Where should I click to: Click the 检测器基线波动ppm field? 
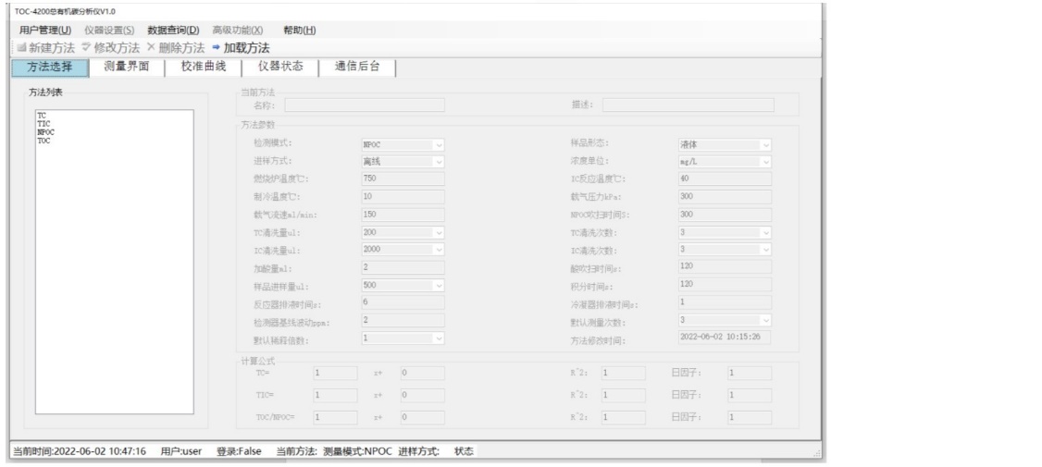click(x=403, y=320)
